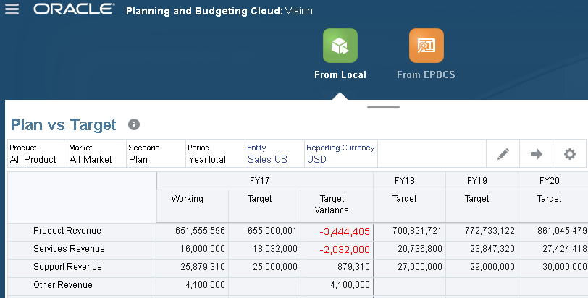
Task: Click the right arrow go icon
Action: coord(537,154)
